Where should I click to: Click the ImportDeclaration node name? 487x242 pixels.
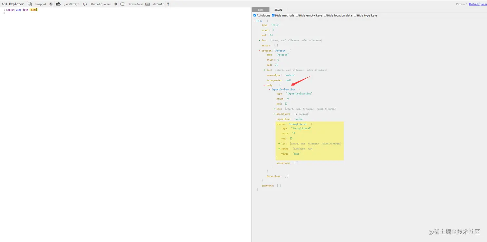[283, 90]
